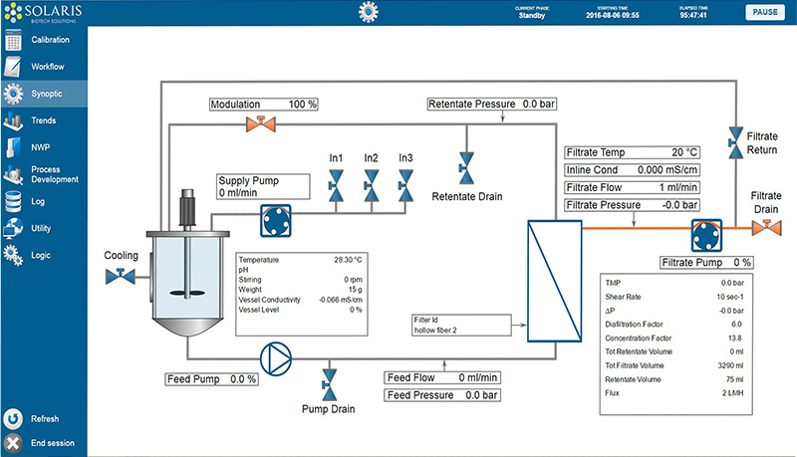The width and height of the screenshot is (797, 457).
Task: Click the Elapsed Time 95:47:41 display
Action: coord(693,12)
